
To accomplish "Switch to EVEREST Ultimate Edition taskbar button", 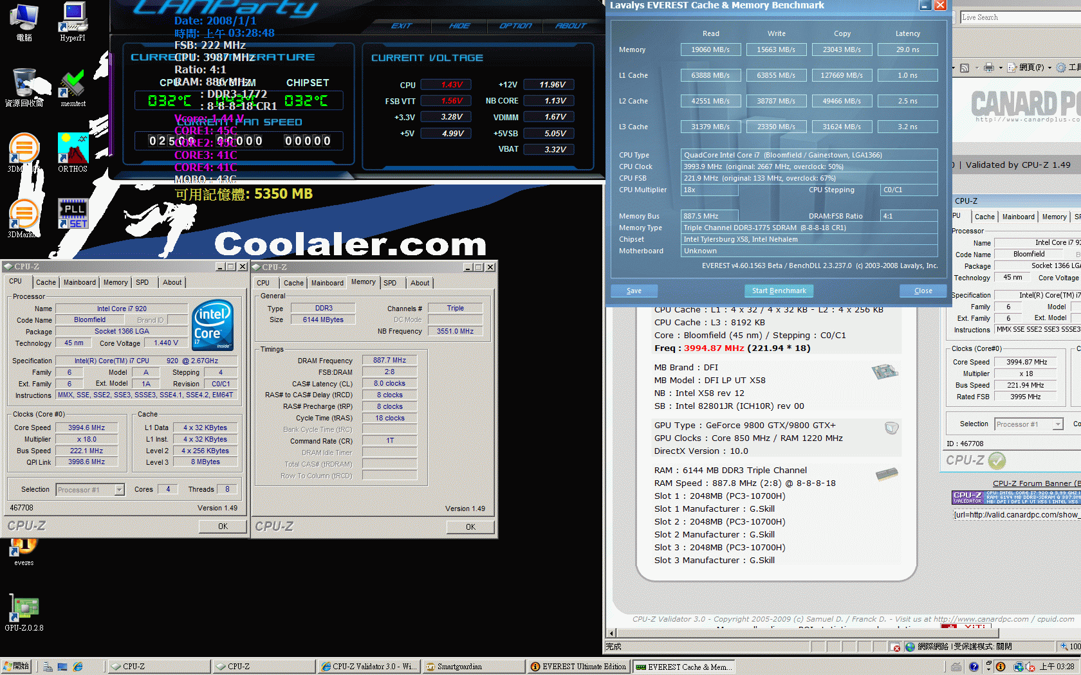I will (x=578, y=667).
